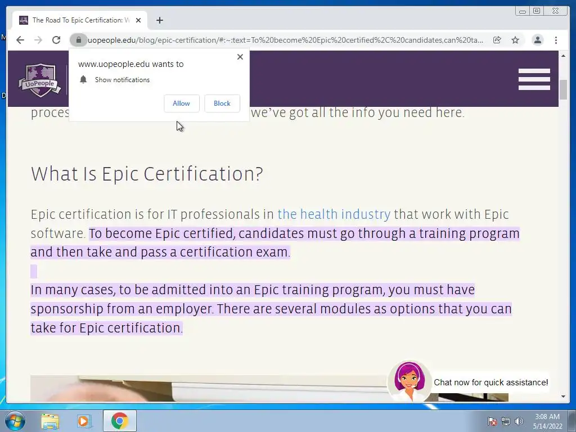Click the 'What Is Epic Certification?' heading

147,174
